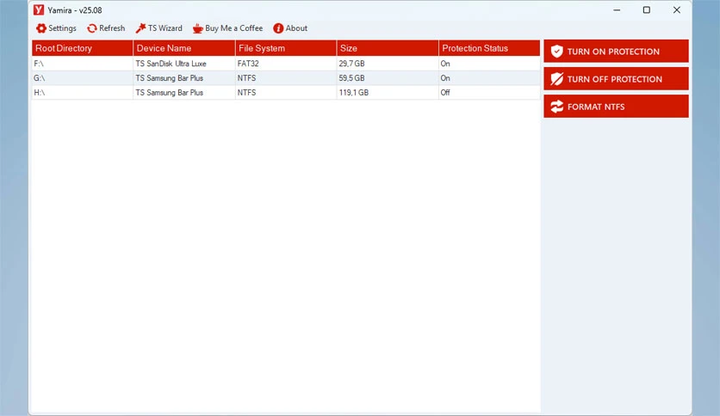The height and width of the screenshot is (416, 720).
Task: Click the On status in the F:\ row
Action: pyautogui.click(x=445, y=64)
